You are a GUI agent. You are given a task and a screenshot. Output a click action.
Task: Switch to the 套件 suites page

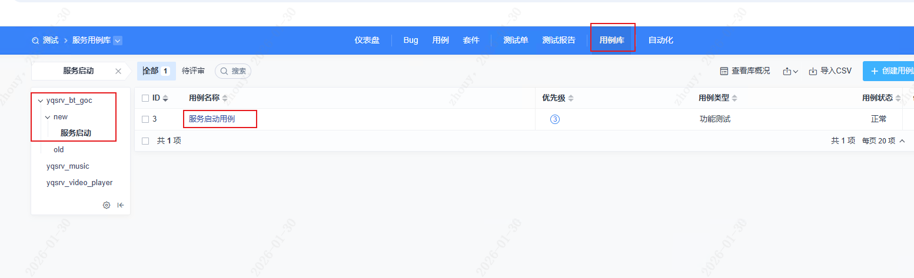[471, 40]
